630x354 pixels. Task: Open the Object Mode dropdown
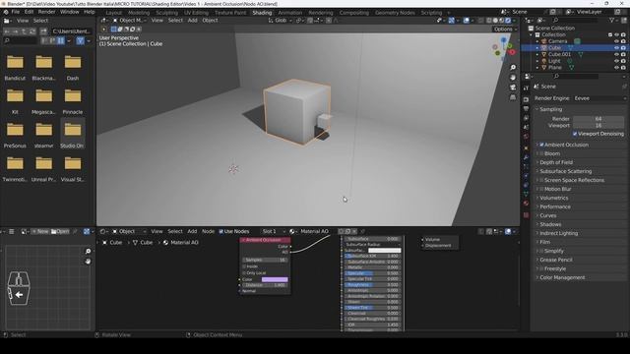pos(129,21)
